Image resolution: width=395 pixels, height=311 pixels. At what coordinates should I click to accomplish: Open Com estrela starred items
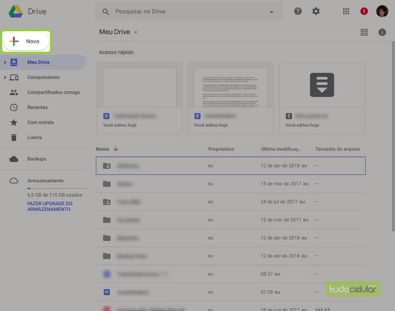pyautogui.click(x=40, y=122)
